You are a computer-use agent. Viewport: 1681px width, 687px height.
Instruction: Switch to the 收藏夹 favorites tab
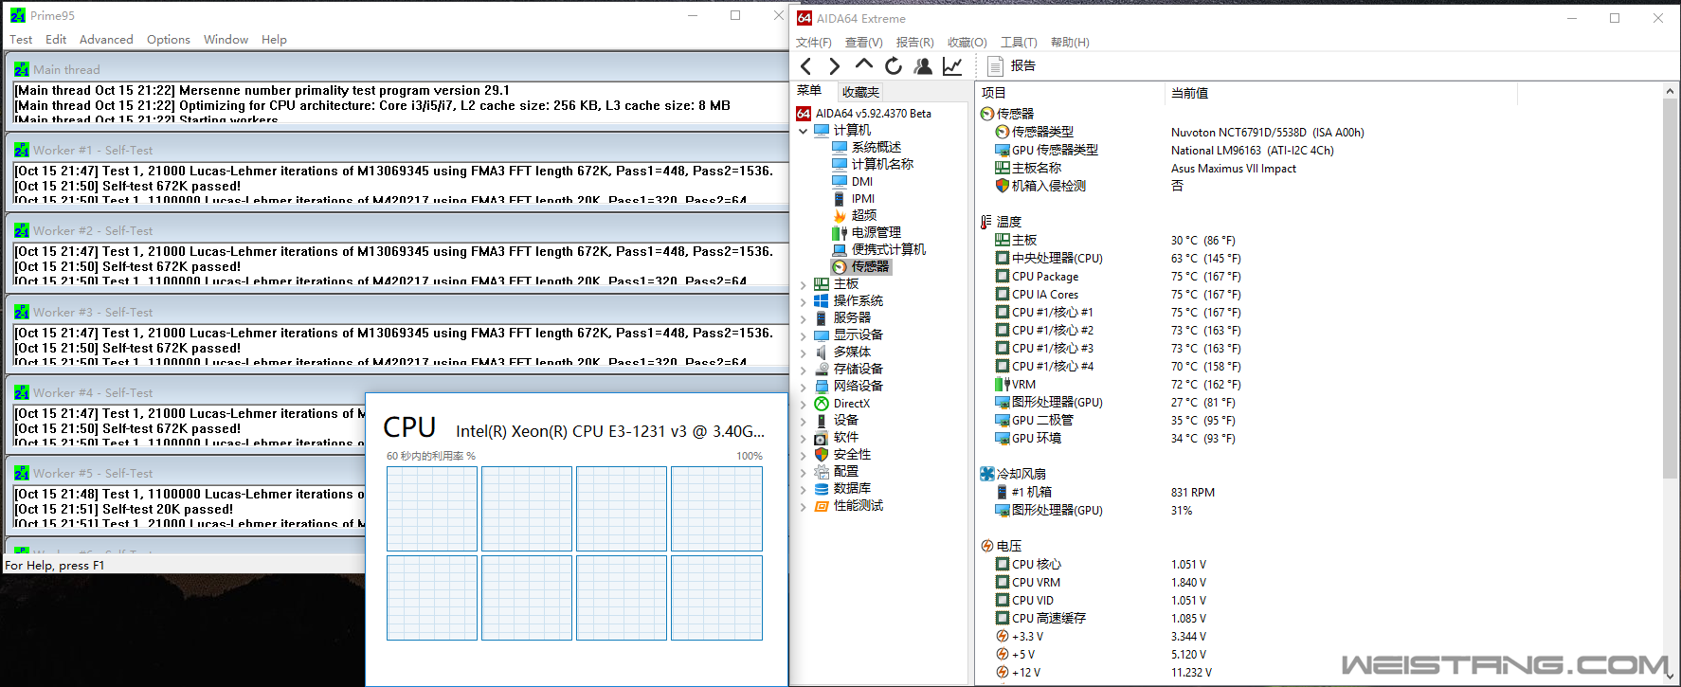tap(860, 92)
